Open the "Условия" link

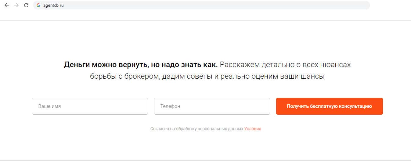[253, 129]
